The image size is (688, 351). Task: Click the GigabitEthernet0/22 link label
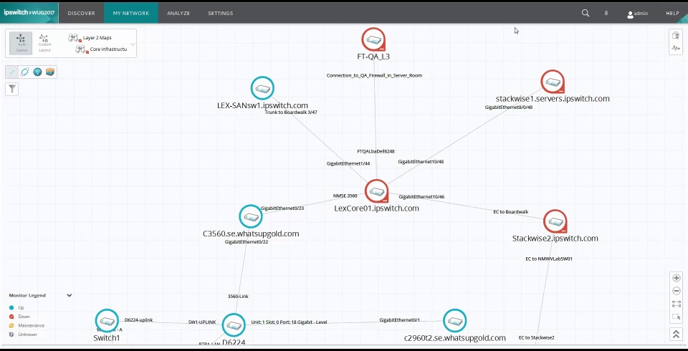pyautogui.click(x=246, y=241)
